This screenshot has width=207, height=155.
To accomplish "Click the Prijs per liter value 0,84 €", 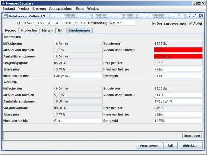I will [x=178, y=108].
